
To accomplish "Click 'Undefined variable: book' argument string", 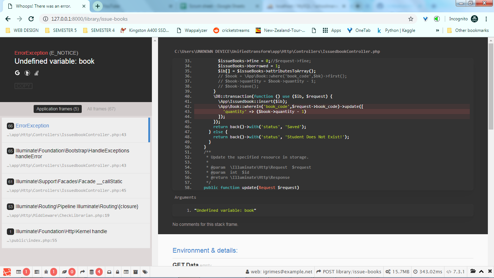I will (225, 210).
